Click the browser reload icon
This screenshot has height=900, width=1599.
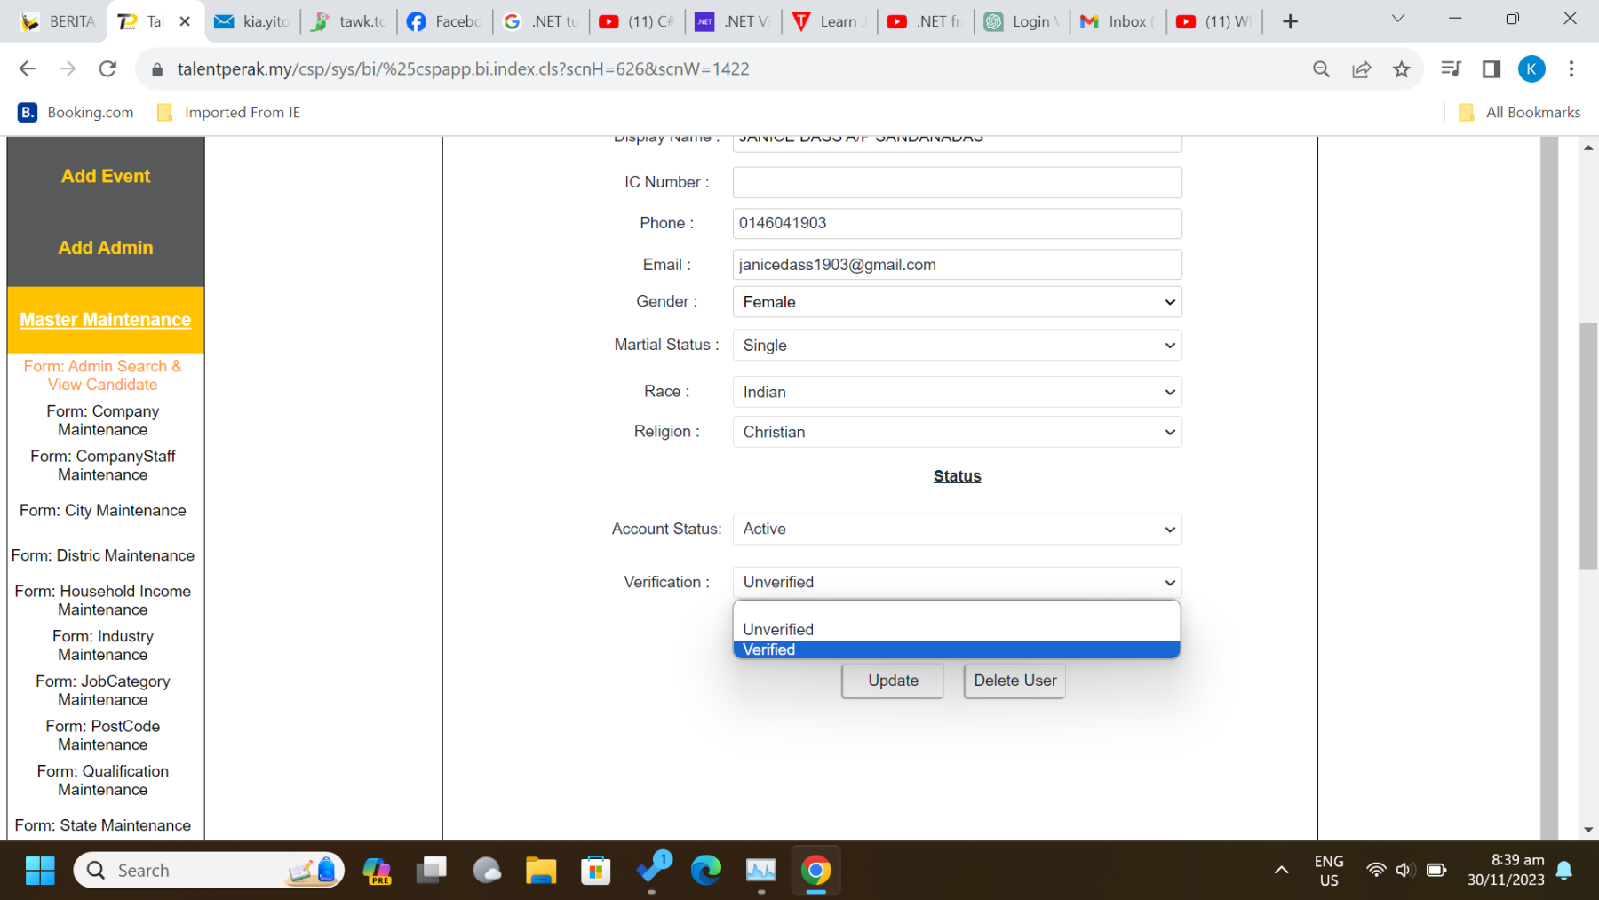click(107, 69)
